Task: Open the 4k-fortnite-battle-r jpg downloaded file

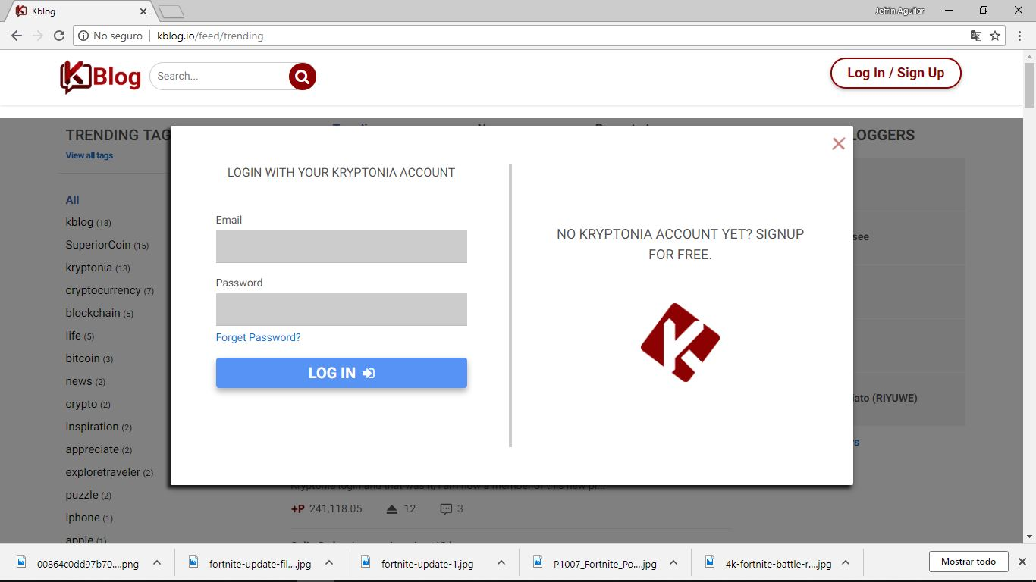Action: [767, 562]
